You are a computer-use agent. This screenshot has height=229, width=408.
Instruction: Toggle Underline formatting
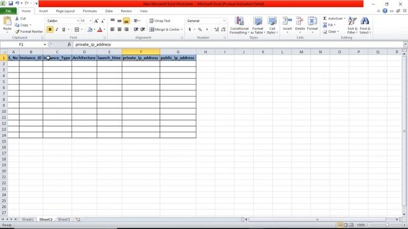(x=64, y=30)
